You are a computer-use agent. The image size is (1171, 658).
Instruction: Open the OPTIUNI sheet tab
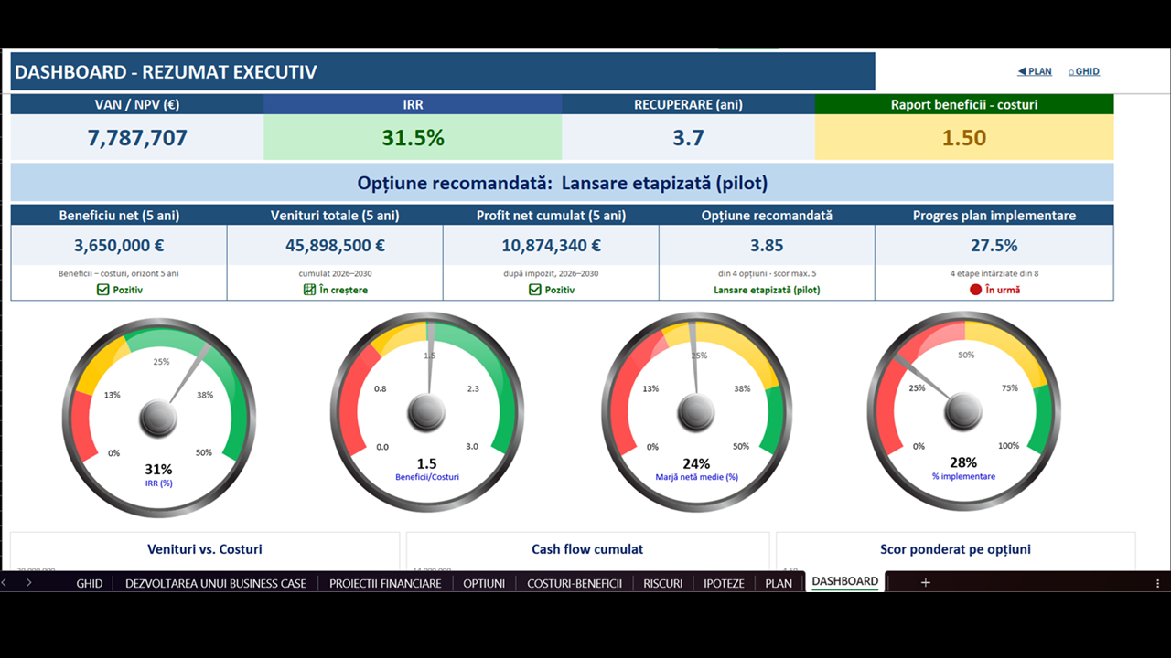484,583
